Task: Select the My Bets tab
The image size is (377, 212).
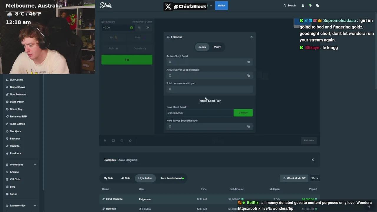Action: point(108,178)
